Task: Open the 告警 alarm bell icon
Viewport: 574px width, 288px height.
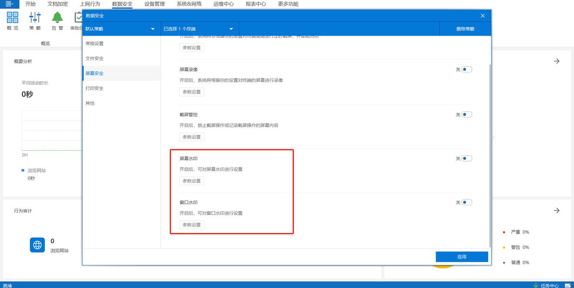Action: 57,18
